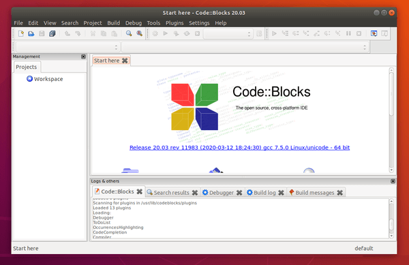Image resolution: width=409 pixels, height=265 pixels.
Task: Click the New file toolbar icon
Action: click(21, 33)
